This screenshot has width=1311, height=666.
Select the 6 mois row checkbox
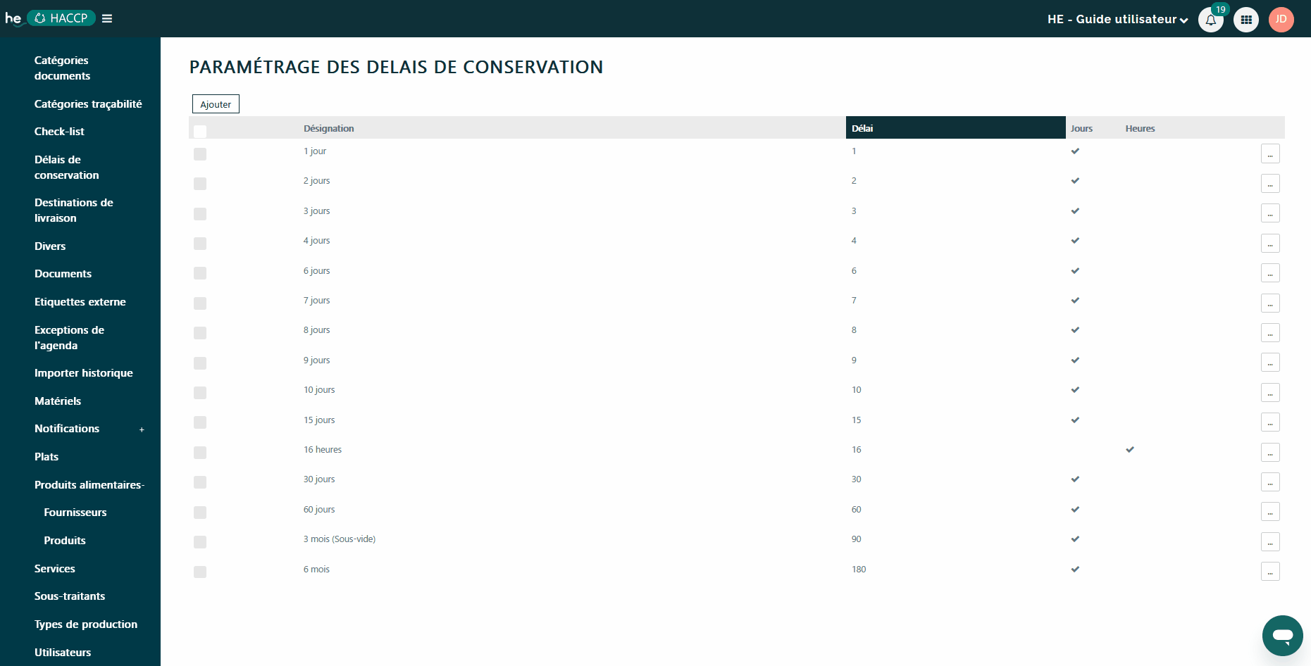point(200,572)
